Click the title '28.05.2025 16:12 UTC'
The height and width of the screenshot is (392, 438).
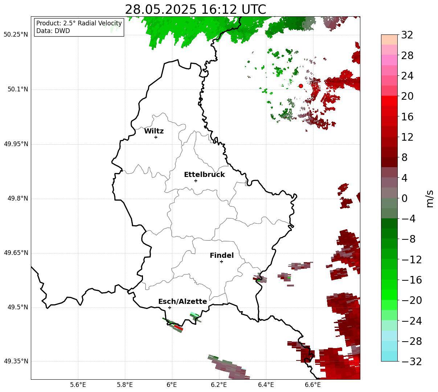(x=195, y=9)
